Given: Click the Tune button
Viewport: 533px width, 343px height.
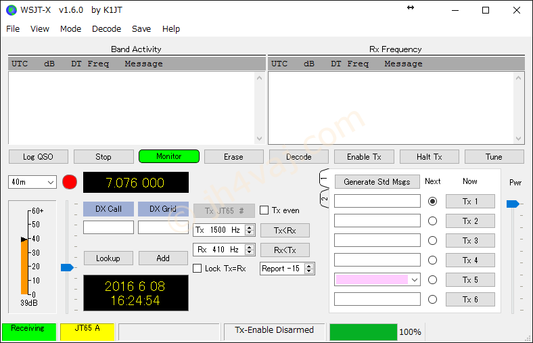Looking at the screenshot, I should (x=494, y=157).
